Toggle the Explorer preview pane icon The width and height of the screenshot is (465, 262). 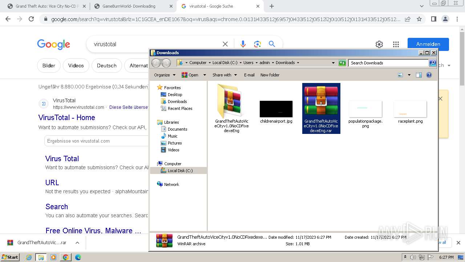coord(419,75)
